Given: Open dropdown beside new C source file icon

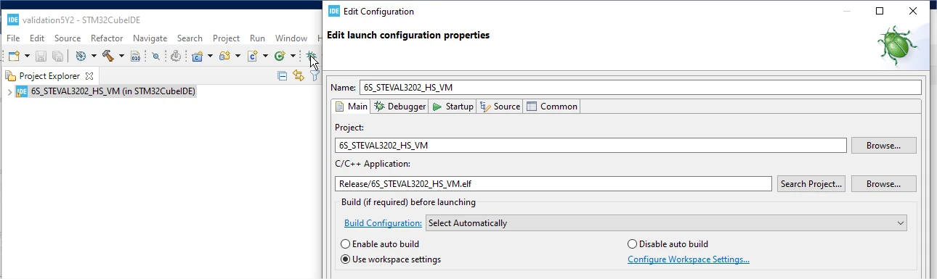Looking at the screenshot, I should (265, 56).
